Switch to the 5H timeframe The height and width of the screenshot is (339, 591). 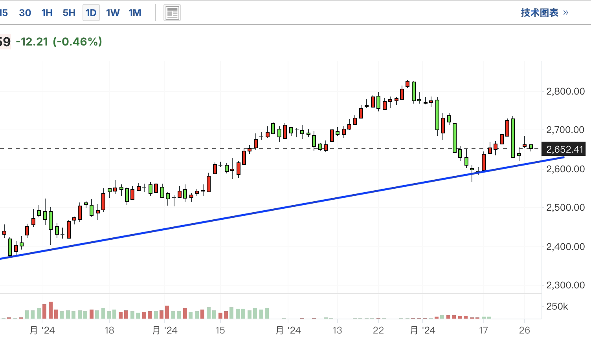pos(69,13)
